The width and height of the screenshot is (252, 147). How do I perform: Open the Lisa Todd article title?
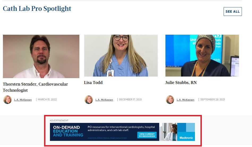click(93, 83)
